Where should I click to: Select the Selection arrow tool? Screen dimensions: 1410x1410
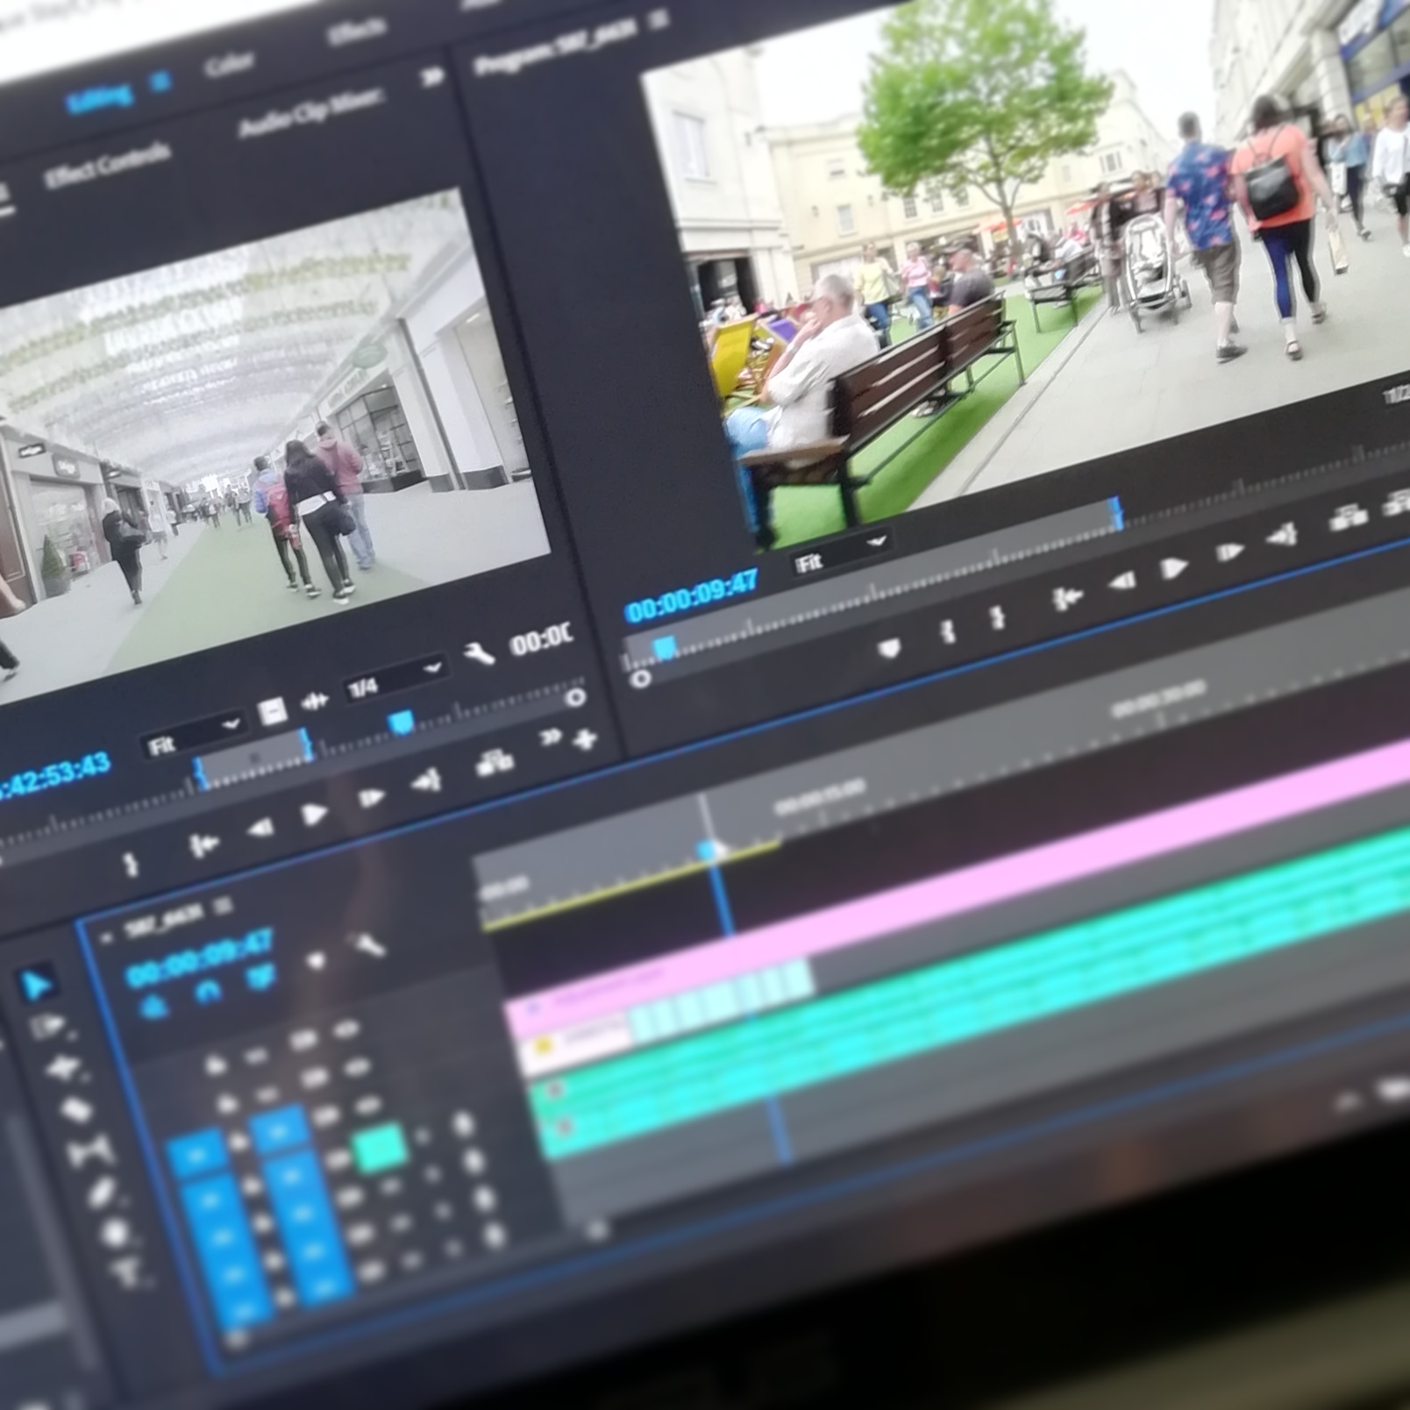tap(38, 985)
